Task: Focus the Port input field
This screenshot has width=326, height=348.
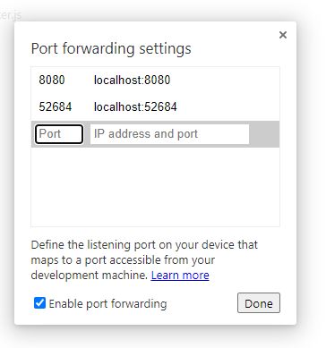Action: 59,134
